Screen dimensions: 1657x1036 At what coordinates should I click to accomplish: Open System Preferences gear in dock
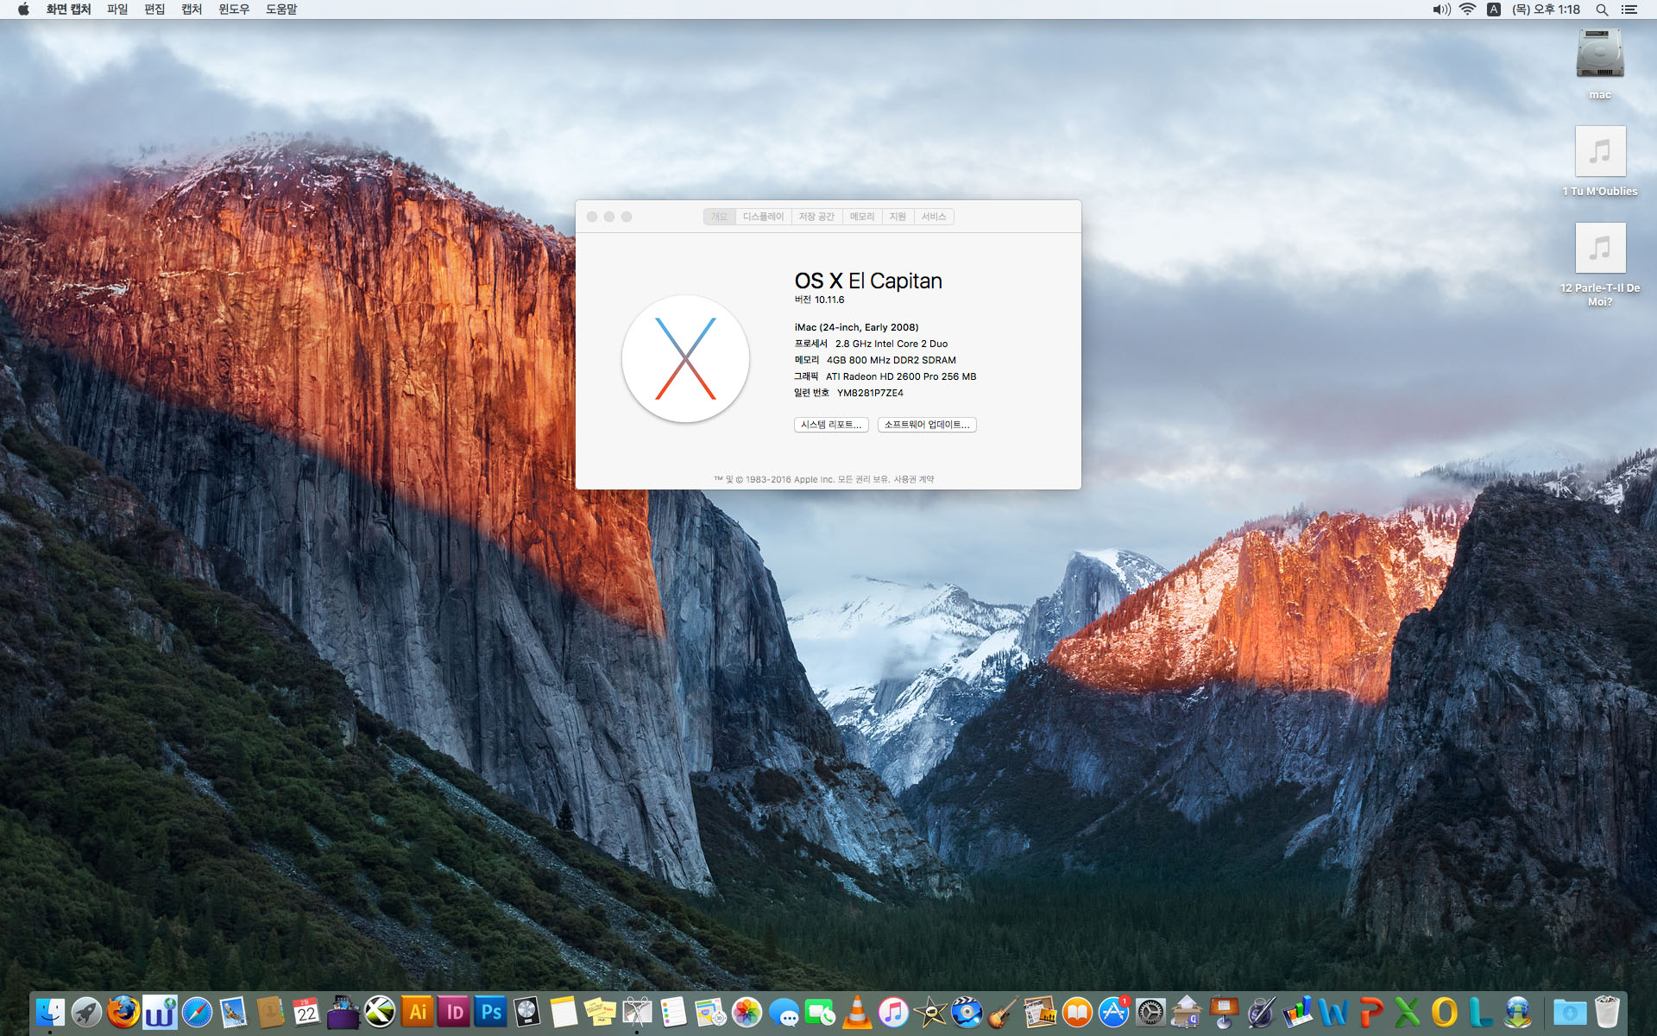point(1150,1012)
